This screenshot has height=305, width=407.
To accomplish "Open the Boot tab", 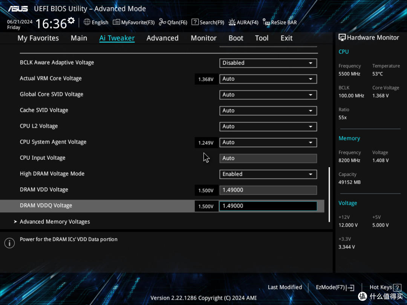I will (236, 38).
